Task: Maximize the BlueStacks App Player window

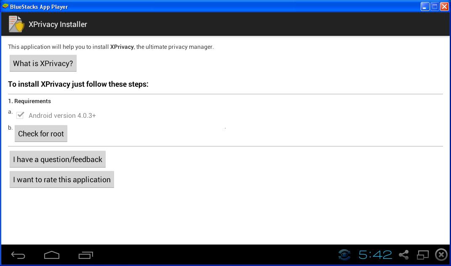Action: [x=435, y=6]
